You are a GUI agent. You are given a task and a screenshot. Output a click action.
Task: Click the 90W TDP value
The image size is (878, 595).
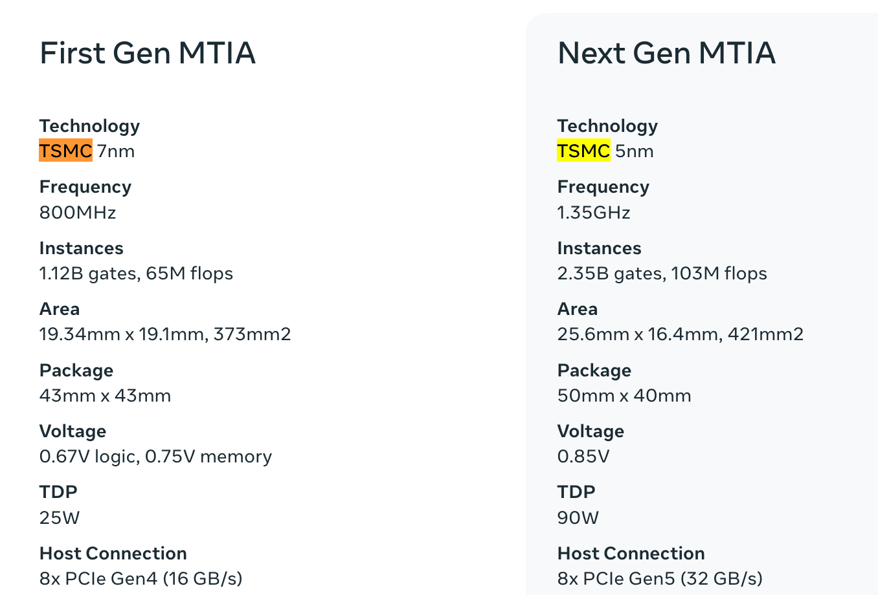click(578, 518)
